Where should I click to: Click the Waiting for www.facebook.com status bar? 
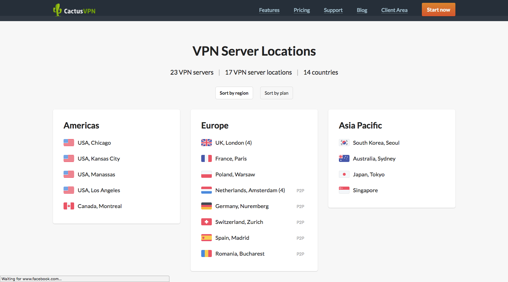click(x=85, y=279)
